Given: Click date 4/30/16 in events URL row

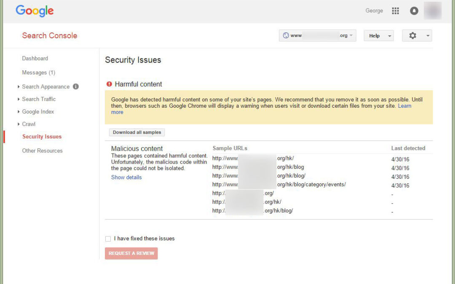Looking at the screenshot, I should pos(400,186).
